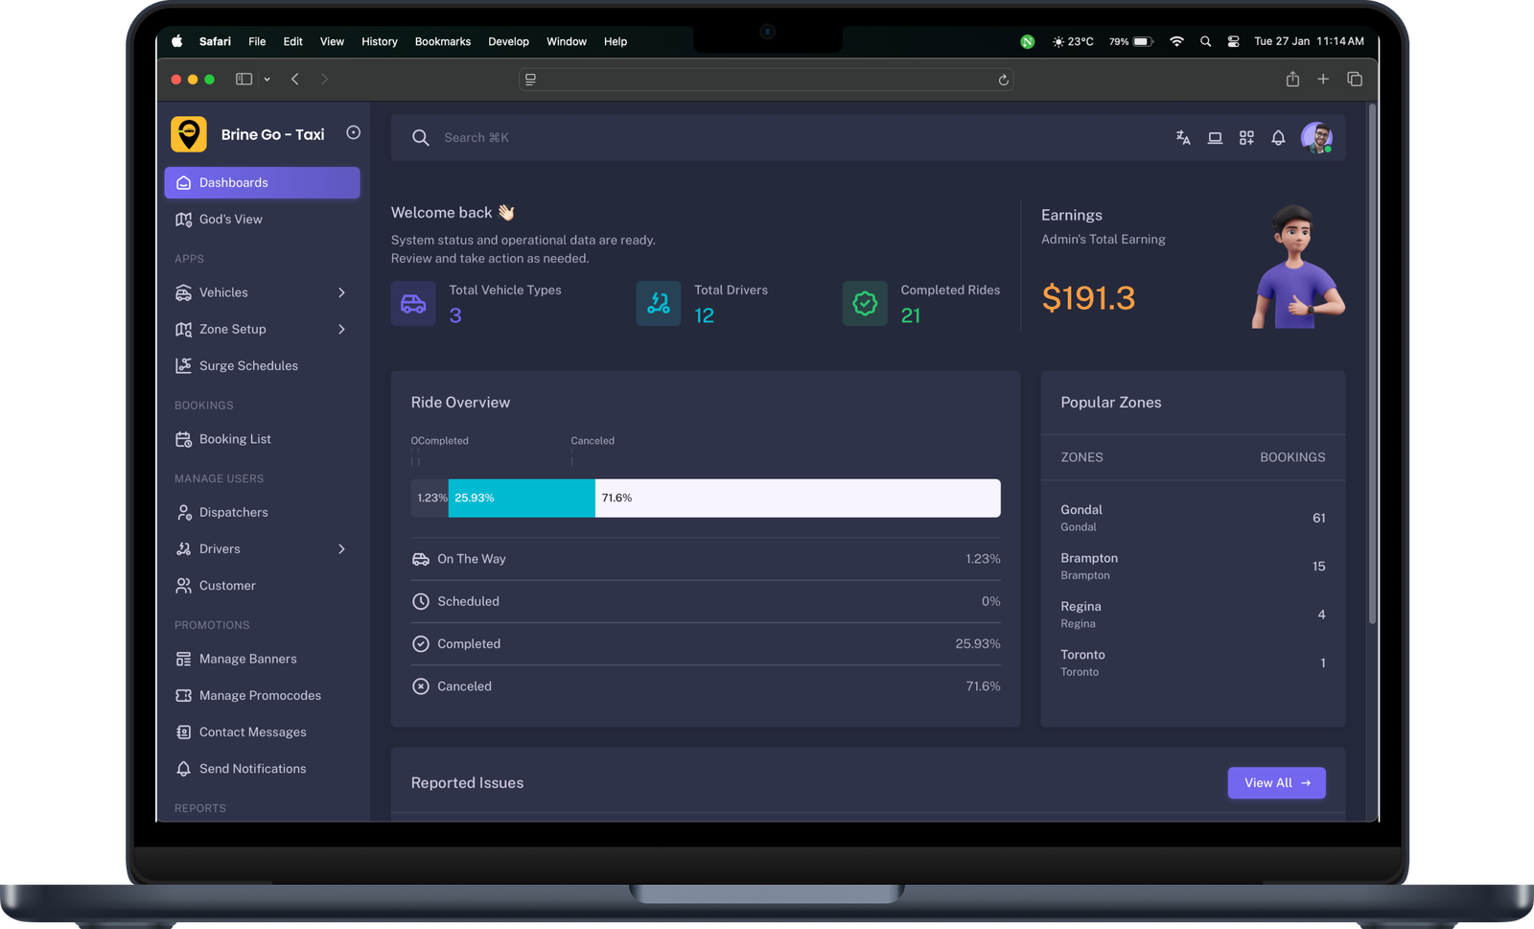The height and width of the screenshot is (929, 1534).
Task: Open God's View
Action: (x=263, y=220)
